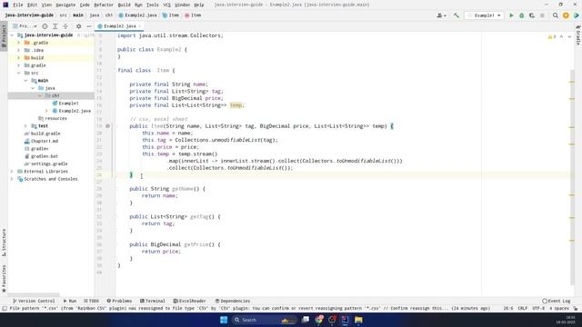Expand External Libraries node
Image resolution: width=582 pixels, height=327 pixels.
12,172
